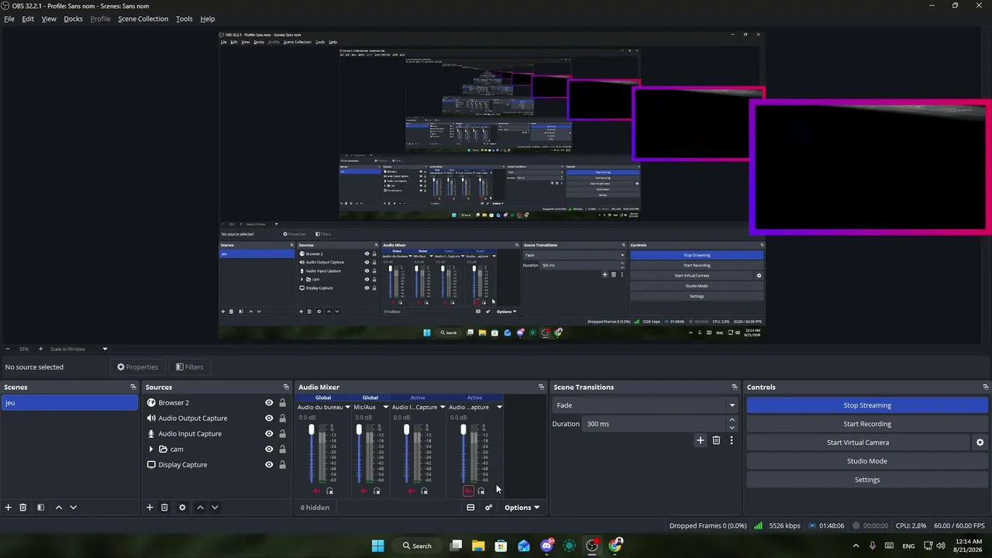Screen dimensions: 992x558
Task: Show hidden system tray icons chevron
Action: pos(856,546)
